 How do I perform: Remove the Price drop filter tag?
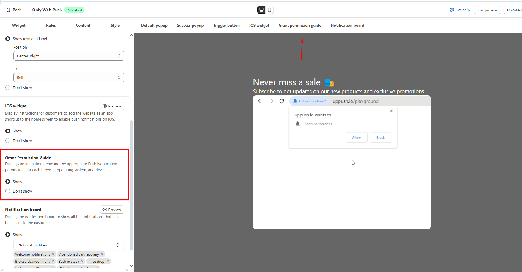108,261
